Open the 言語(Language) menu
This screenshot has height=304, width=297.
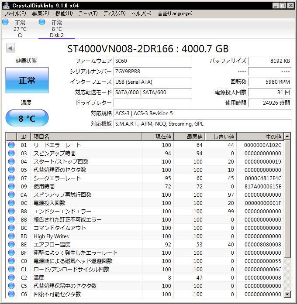[175, 14]
